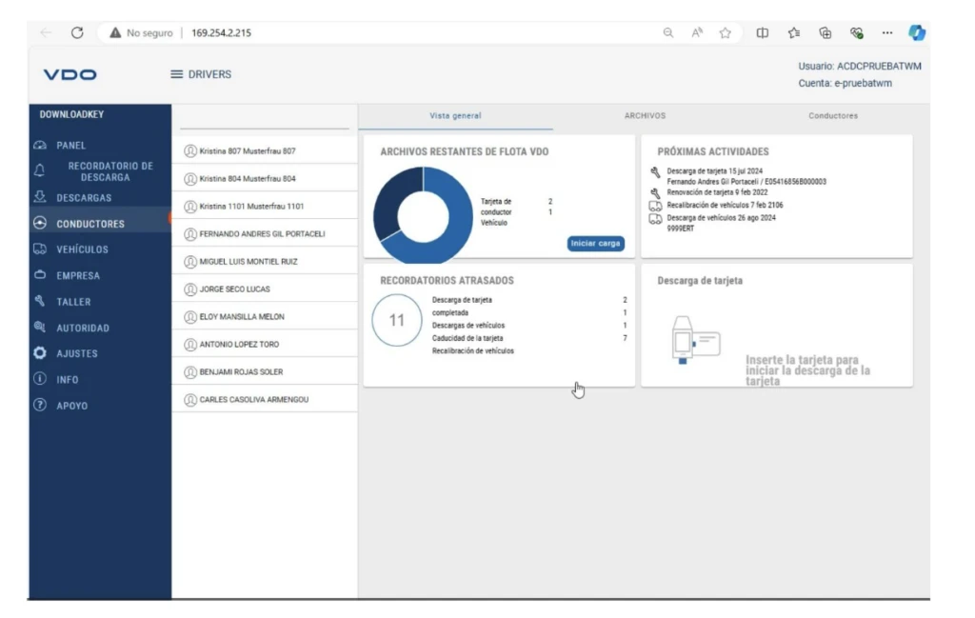Add page to favorites with star icon

pos(725,33)
